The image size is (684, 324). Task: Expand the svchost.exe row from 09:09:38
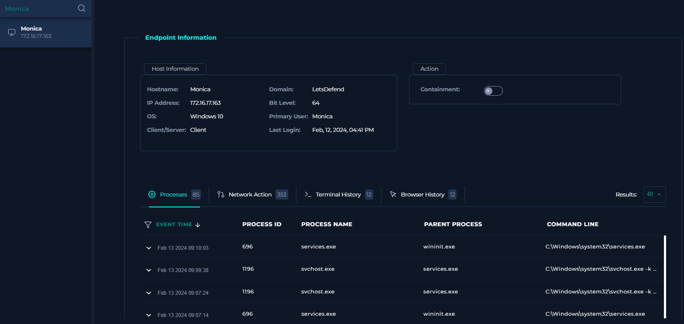[x=148, y=269]
